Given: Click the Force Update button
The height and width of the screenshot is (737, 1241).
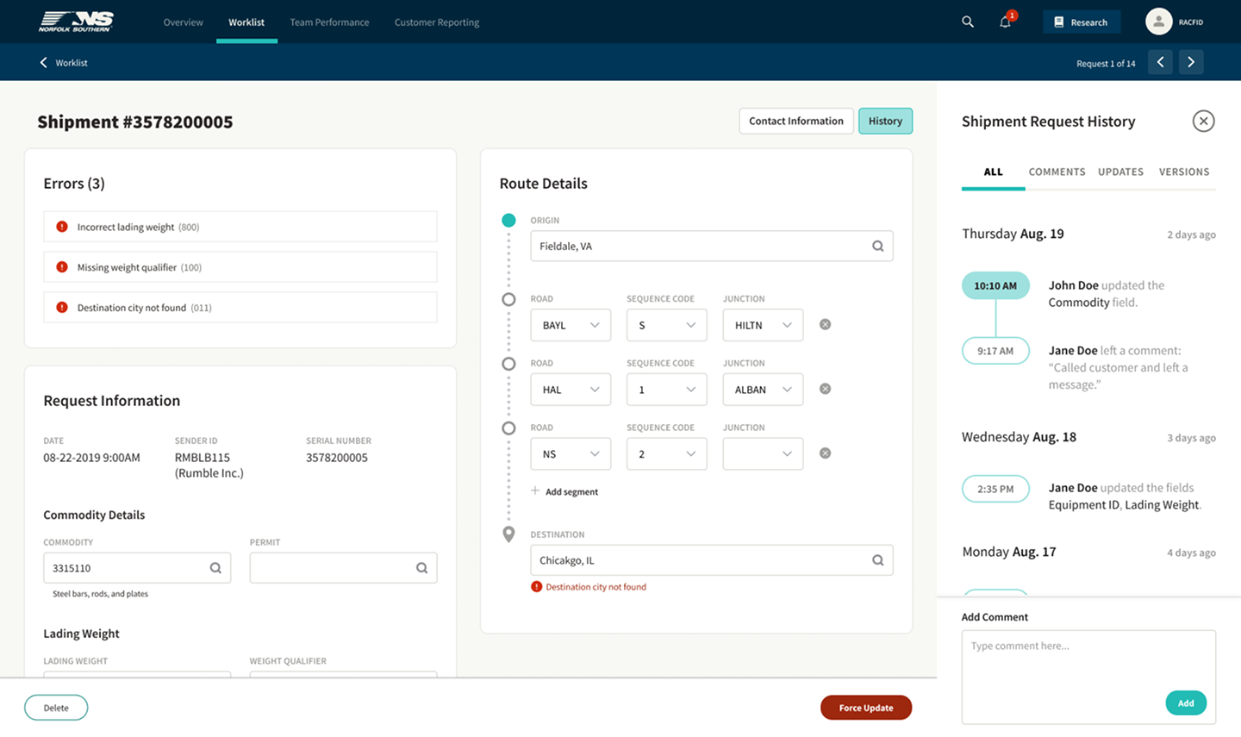Looking at the screenshot, I should click(x=866, y=708).
